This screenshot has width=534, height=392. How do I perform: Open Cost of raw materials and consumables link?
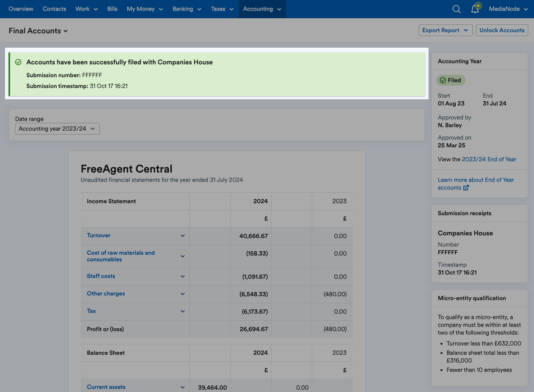click(x=121, y=256)
